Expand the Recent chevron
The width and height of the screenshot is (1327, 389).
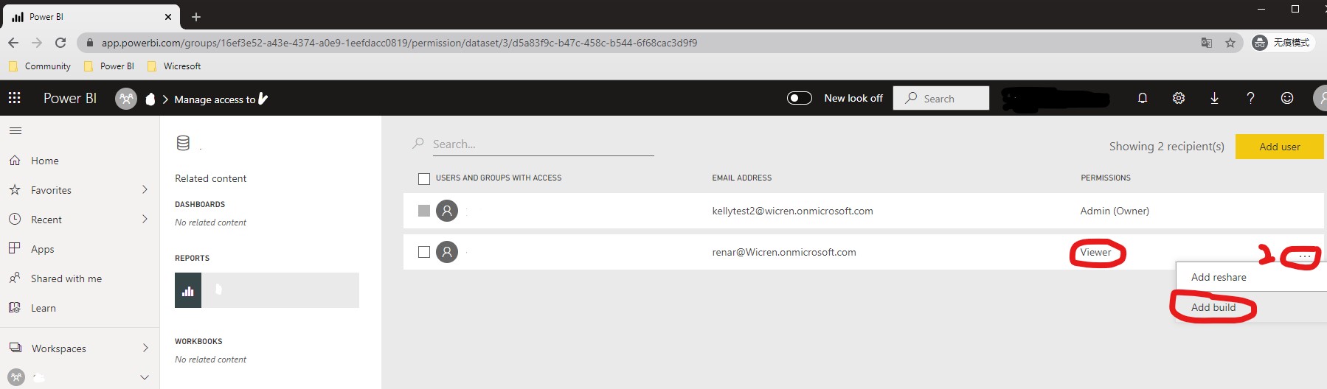[145, 219]
